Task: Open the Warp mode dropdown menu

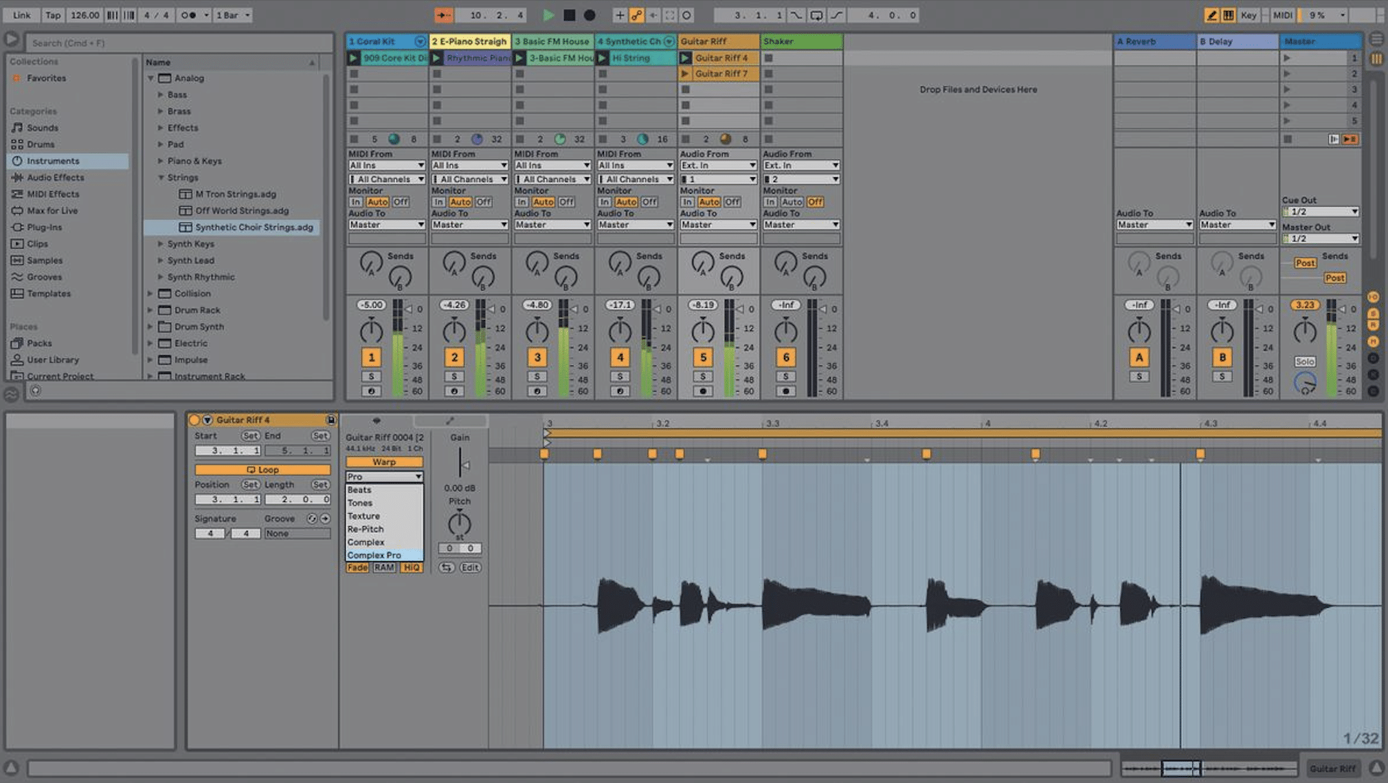Action: coord(383,476)
